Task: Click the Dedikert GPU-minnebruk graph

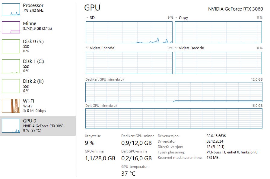Action: pyautogui.click(x=174, y=92)
